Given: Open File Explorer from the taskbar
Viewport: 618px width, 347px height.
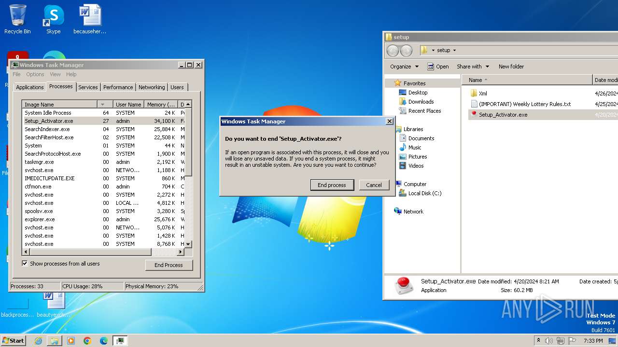Looking at the screenshot, I should 55,341.
